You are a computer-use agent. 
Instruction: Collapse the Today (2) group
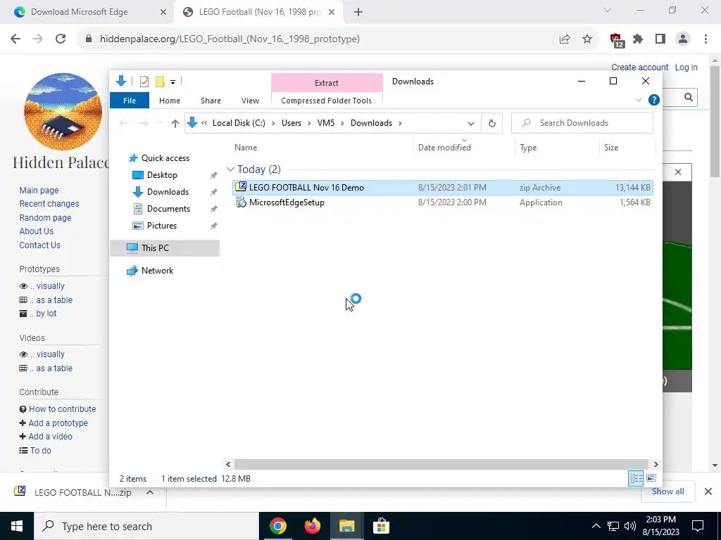pyautogui.click(x=230, y=169)
